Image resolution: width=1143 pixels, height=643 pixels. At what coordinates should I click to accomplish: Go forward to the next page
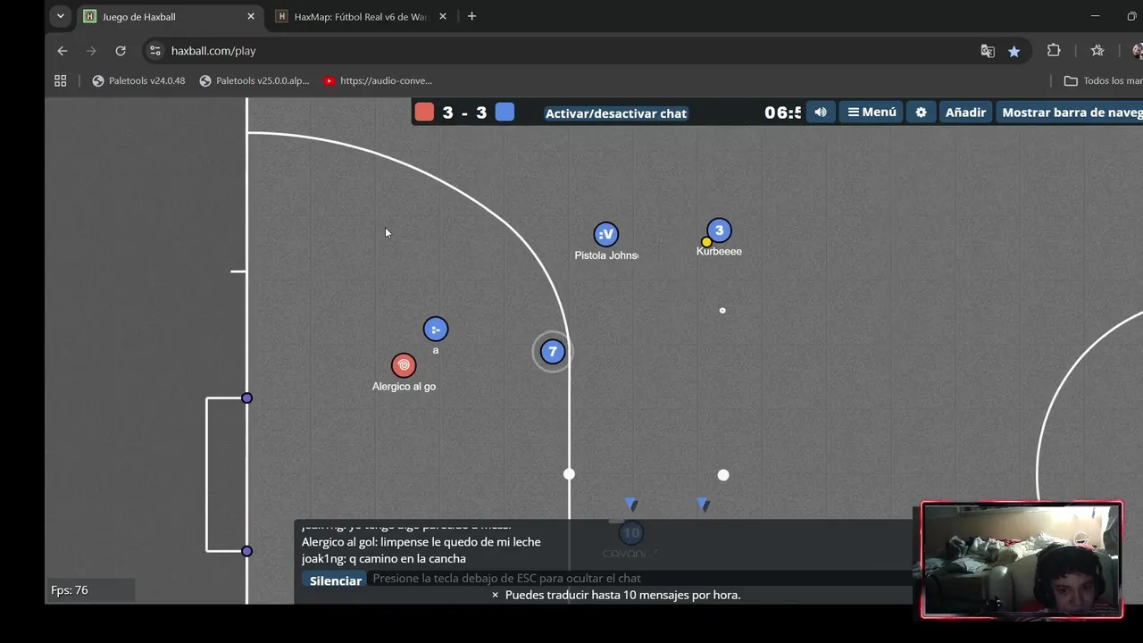pyautogui.click(x=91, y=51)
